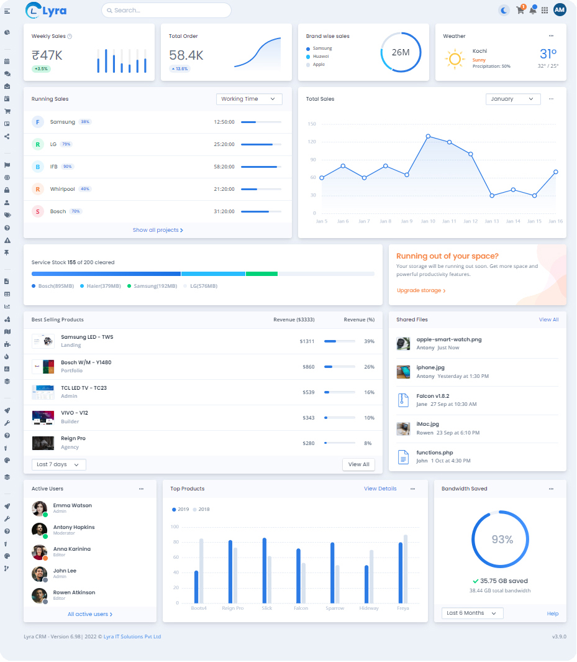Open the Active Users three-dot menu

coord(142,489)
